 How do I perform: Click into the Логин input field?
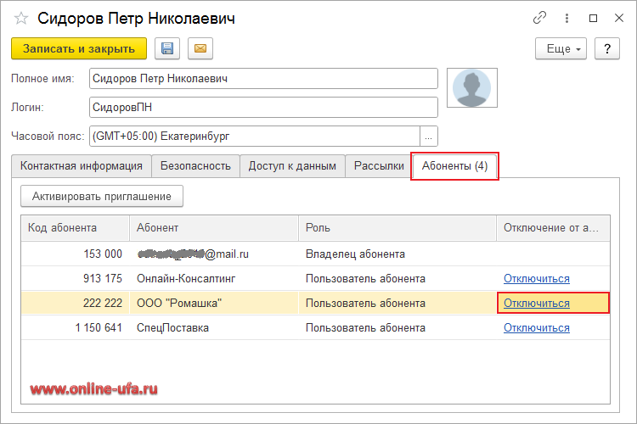[x=262, y=108]
